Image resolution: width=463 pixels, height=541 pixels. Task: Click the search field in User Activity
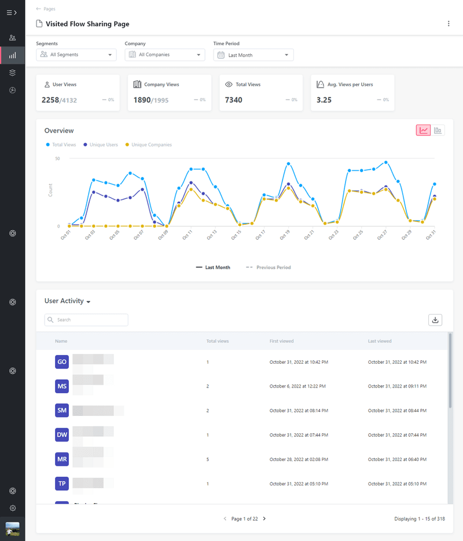coord(86,319)
